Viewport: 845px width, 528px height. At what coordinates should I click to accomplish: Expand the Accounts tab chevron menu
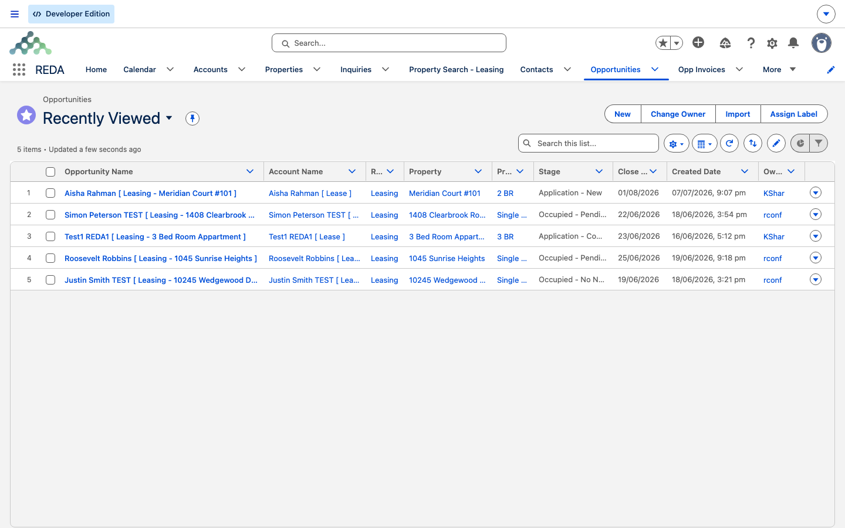242,69
